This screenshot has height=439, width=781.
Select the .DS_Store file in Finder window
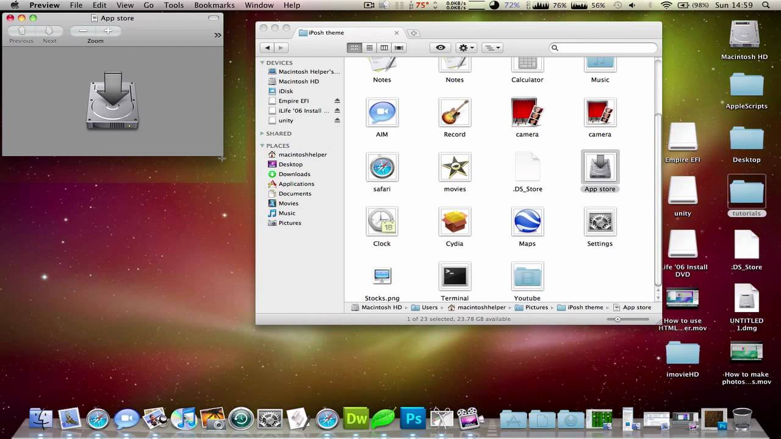527,168
